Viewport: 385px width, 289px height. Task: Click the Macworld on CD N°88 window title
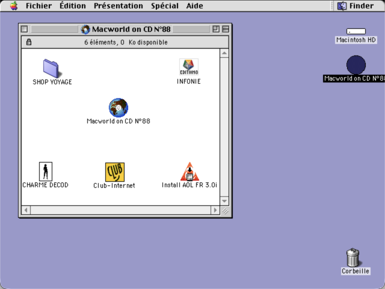click(x=131, y=30)
